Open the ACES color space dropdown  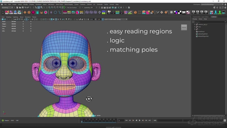(115, 19)
